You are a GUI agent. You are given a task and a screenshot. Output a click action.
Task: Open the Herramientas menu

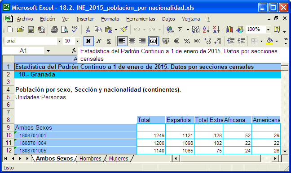point(141,19)
